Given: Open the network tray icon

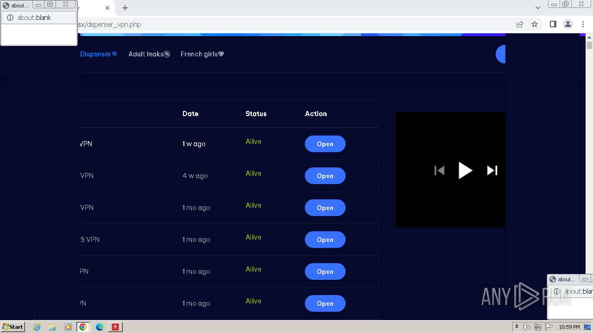Looking at the screenshot, I should [x=538, y=327].
